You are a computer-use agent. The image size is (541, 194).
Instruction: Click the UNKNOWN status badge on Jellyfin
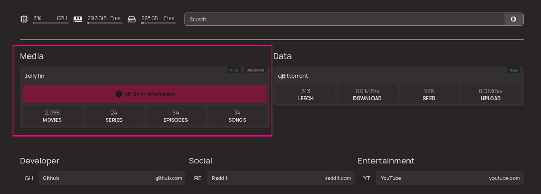[255, 70]
